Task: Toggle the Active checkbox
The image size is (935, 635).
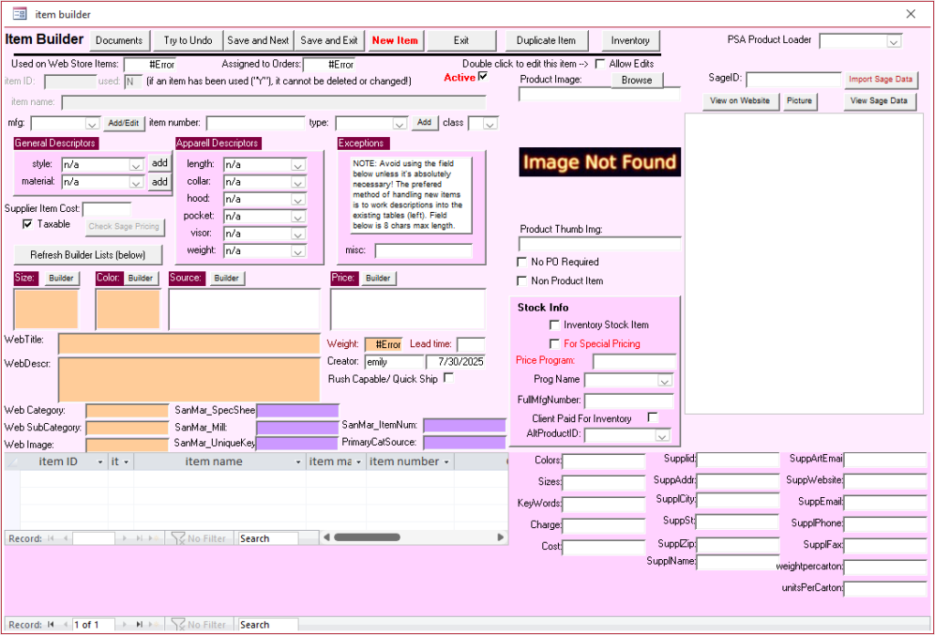Action: [483, 77]
